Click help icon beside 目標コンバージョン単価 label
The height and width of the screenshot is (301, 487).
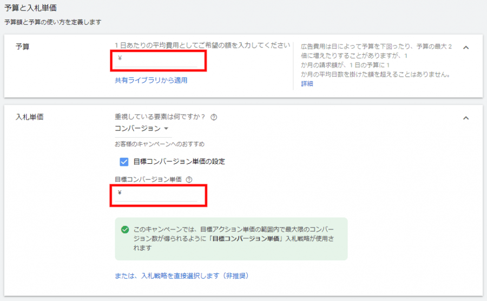click(x=189, y=179)
